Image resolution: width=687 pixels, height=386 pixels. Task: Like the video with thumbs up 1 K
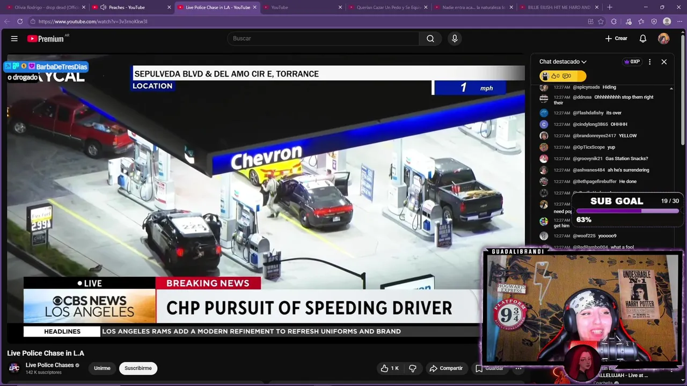click(x=390, y=368)
